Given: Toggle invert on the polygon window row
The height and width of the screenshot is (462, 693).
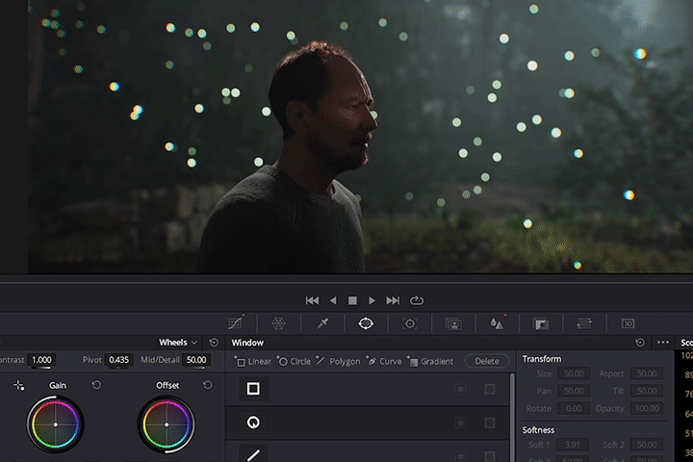Looking at the screenshot, I should tap(460, 456).
